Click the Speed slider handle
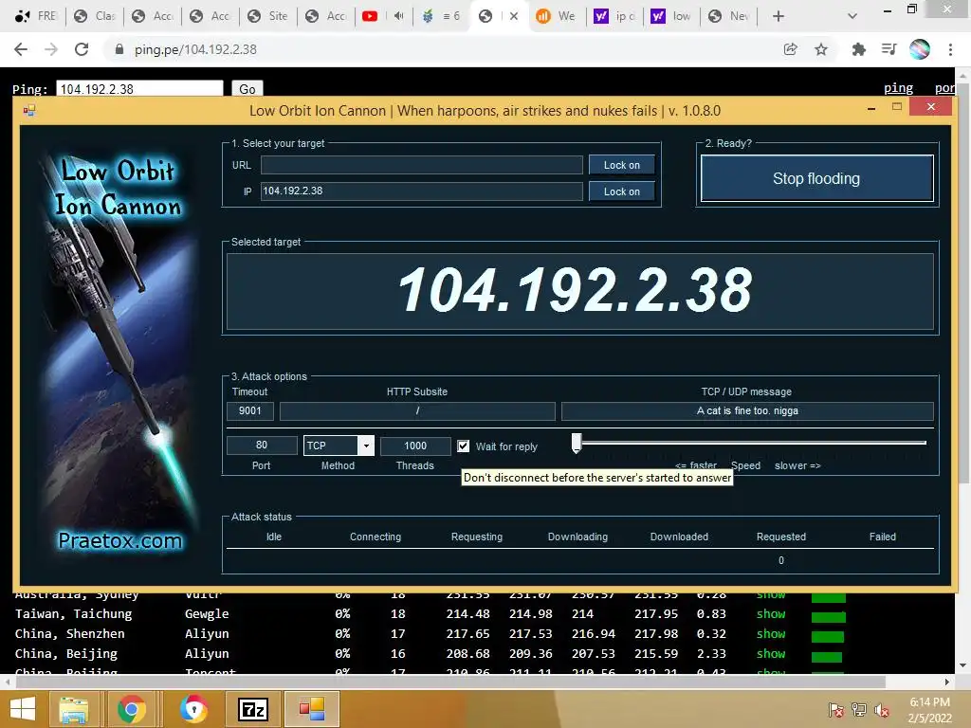The image size is (971, 728). (x=577, y=443)
